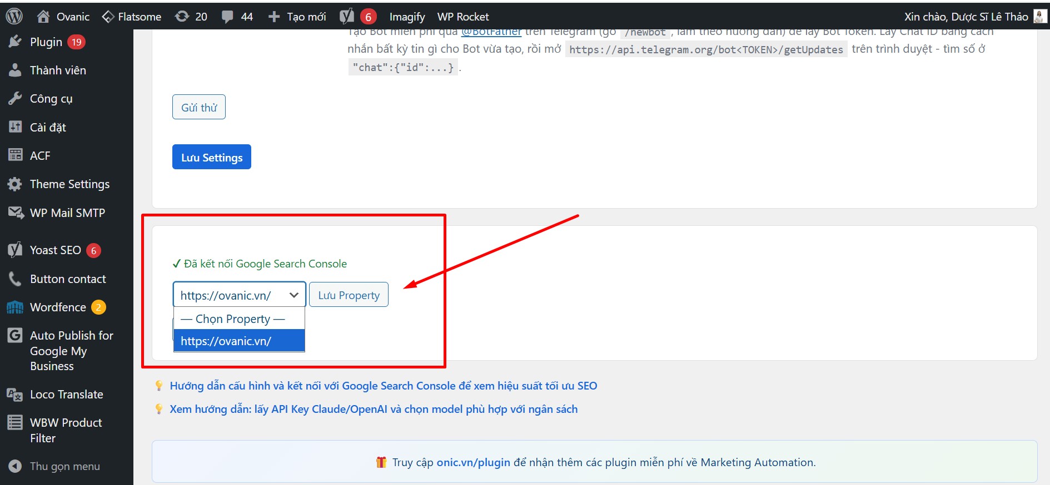The image size is (1050, 485).
Task: Open Flatsome diamond icon menu
Action: pyautogui.click(x=108, y=17)
